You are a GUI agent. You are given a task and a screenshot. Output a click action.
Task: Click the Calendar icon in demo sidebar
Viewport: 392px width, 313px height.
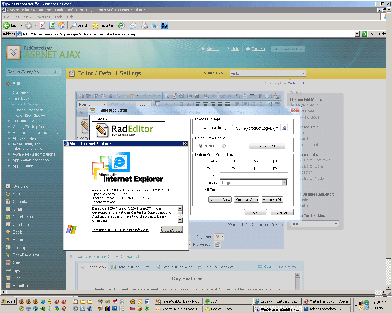point(8,201)
